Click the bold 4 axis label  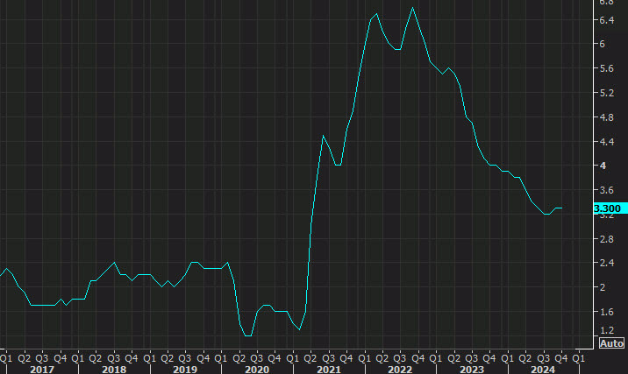tap(603, 166)
